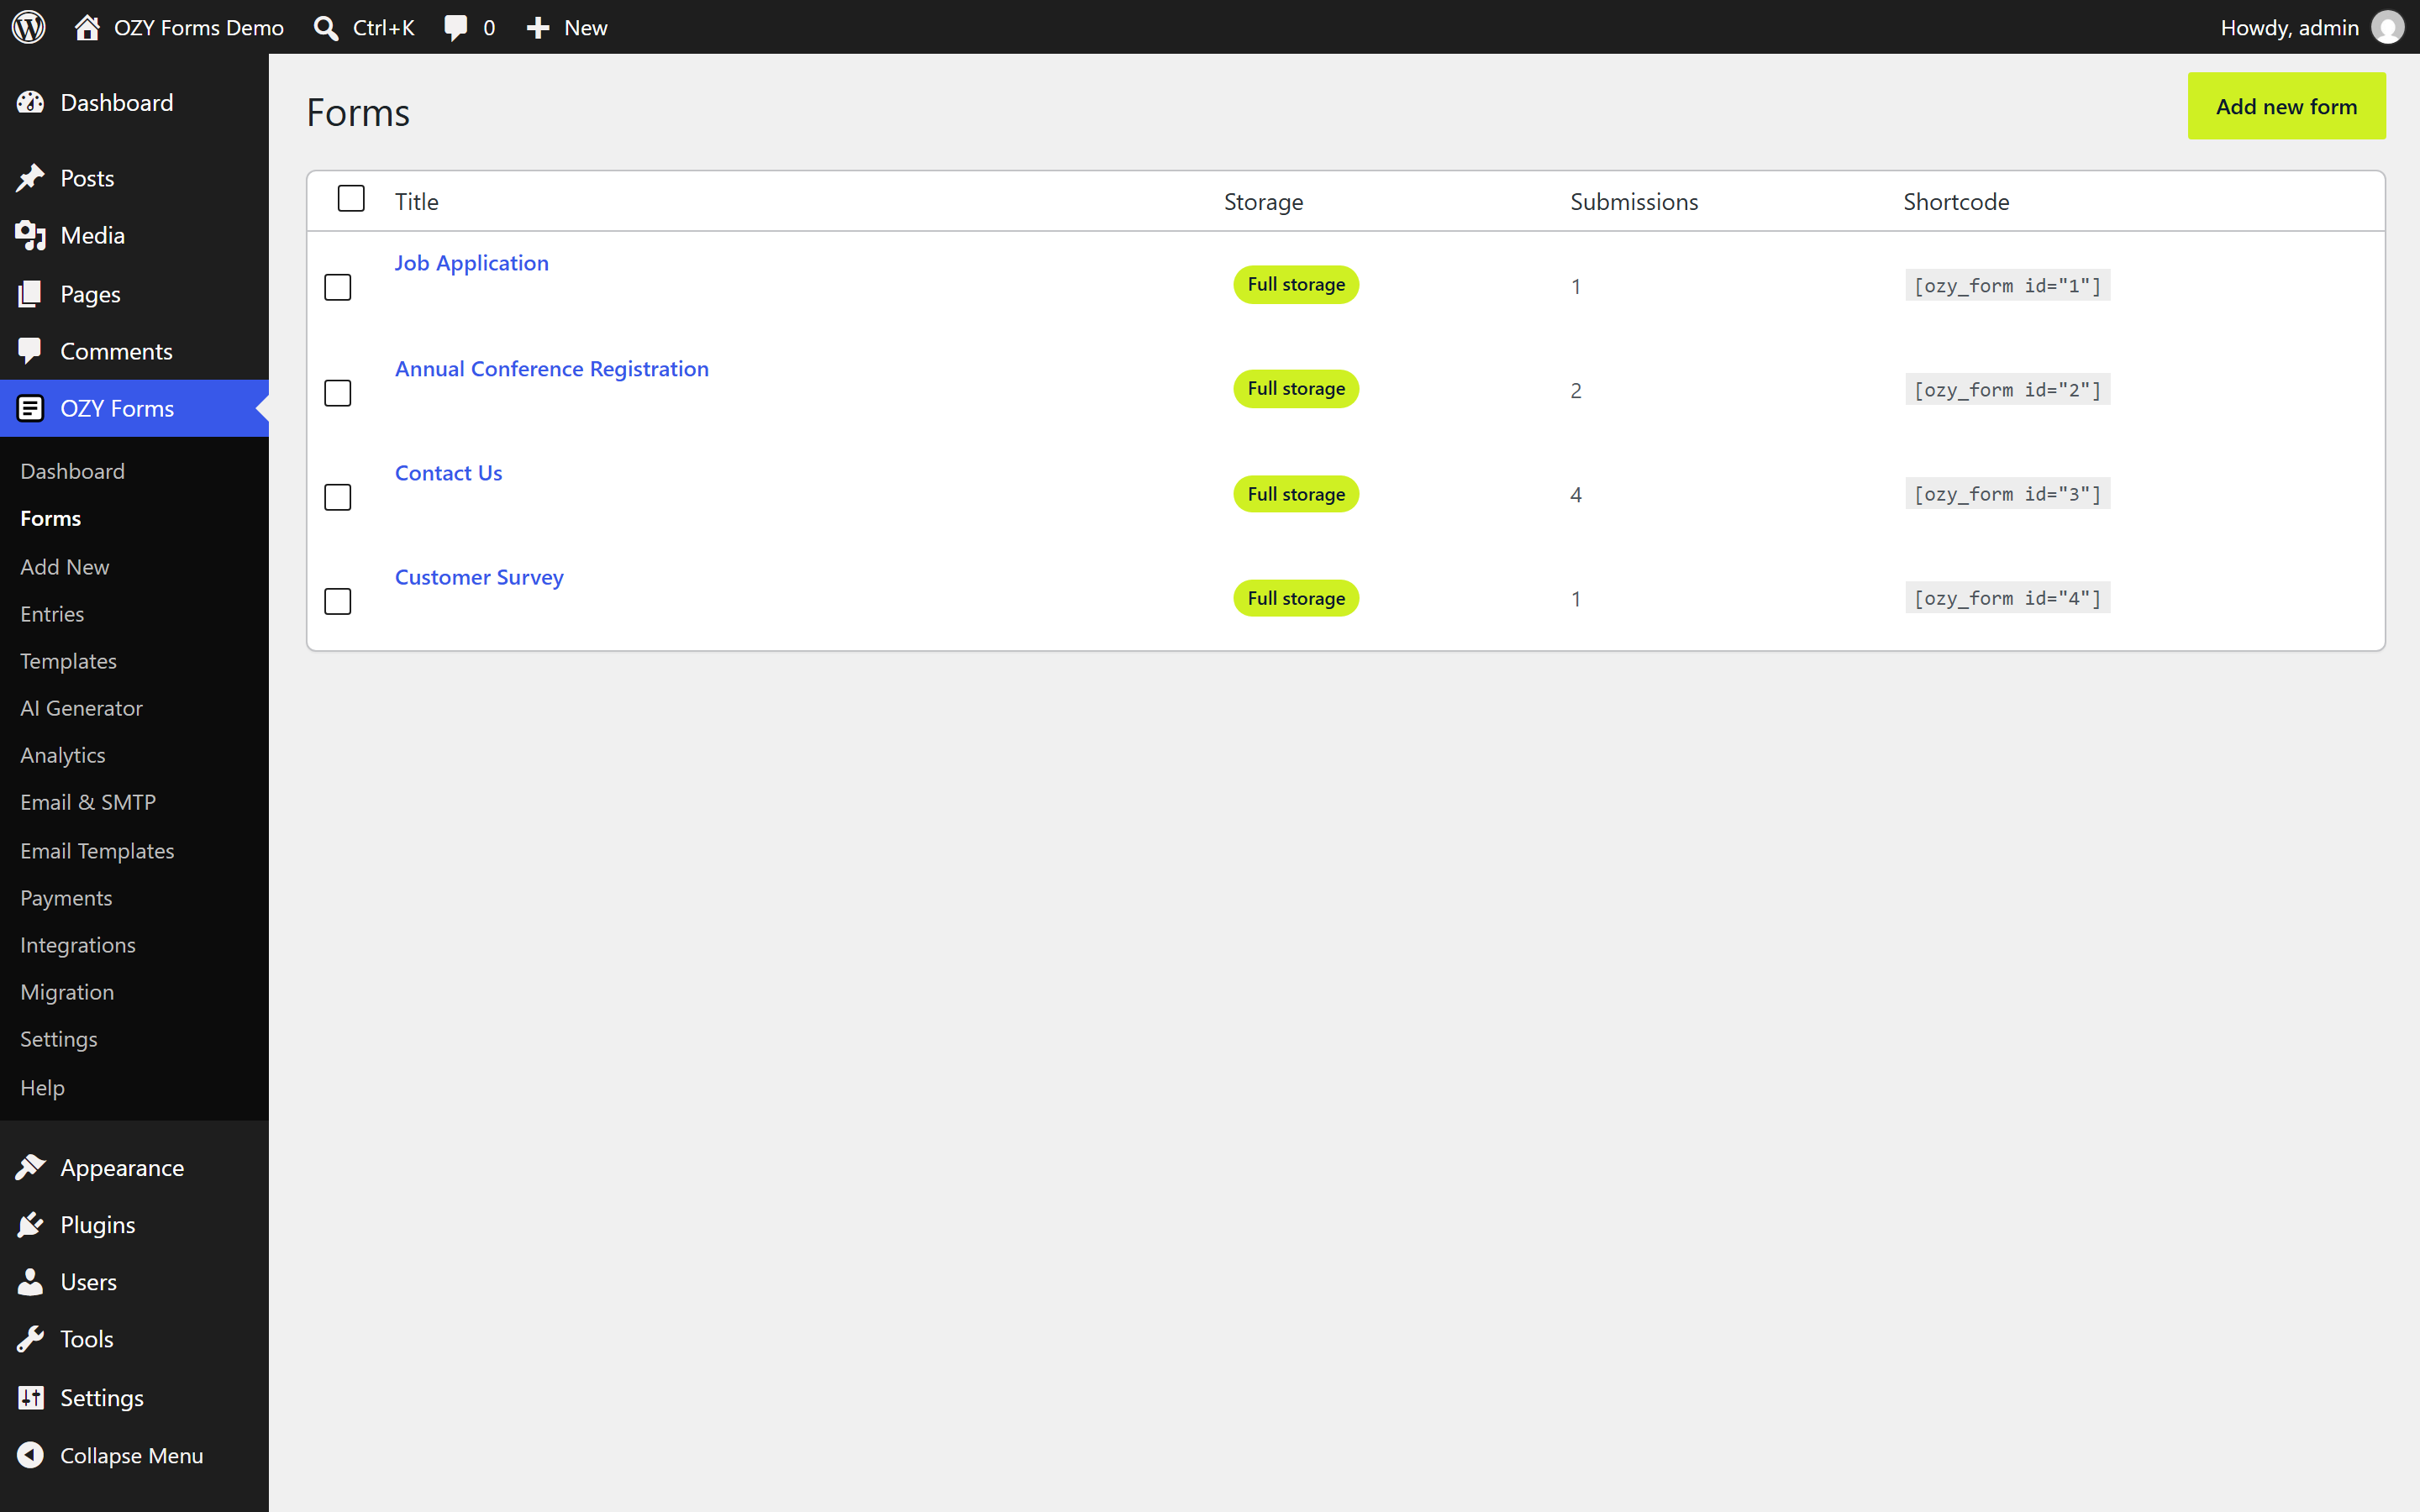Click submission count 4 for Contact Us

[x=1576, y=494]
